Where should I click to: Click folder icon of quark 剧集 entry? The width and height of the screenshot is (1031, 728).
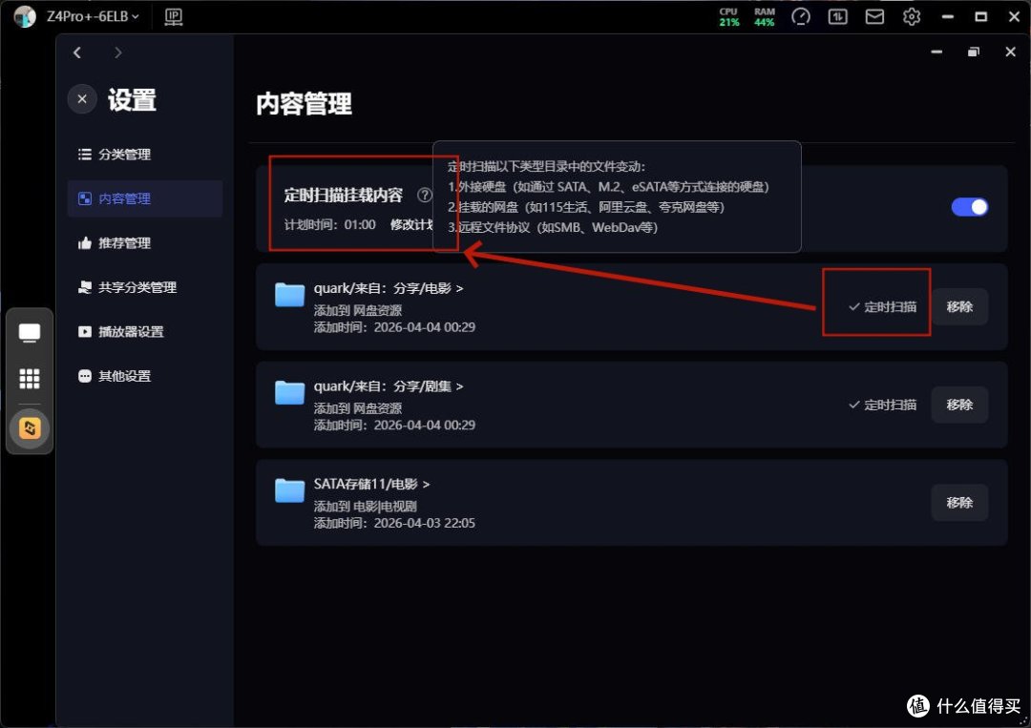[289, 392]
